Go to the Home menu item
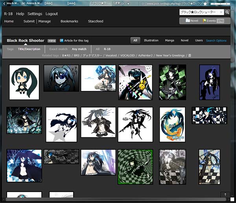 9,21
